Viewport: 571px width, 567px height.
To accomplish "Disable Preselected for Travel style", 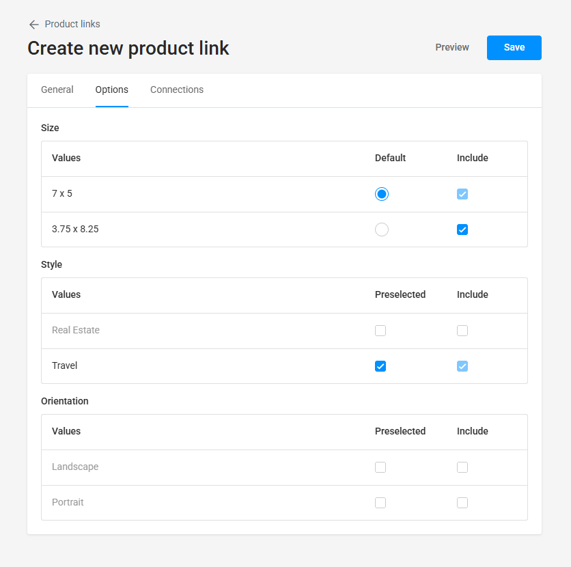I will pyautogui.click(x=380, y=365).
